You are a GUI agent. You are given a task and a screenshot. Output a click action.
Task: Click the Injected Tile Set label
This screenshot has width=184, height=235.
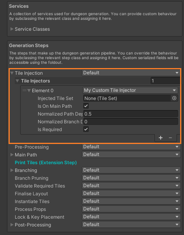point(56,98)
